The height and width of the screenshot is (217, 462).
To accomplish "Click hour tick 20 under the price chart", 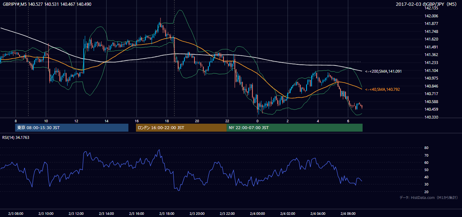I will (x=197, y=120).
